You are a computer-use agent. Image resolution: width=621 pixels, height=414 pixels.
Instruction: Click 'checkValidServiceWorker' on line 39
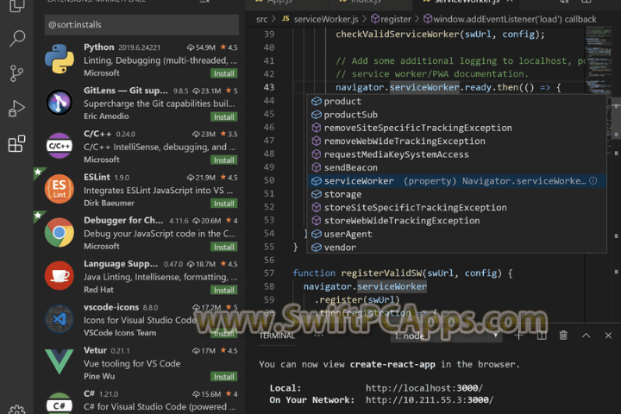[x=398, y=34]
